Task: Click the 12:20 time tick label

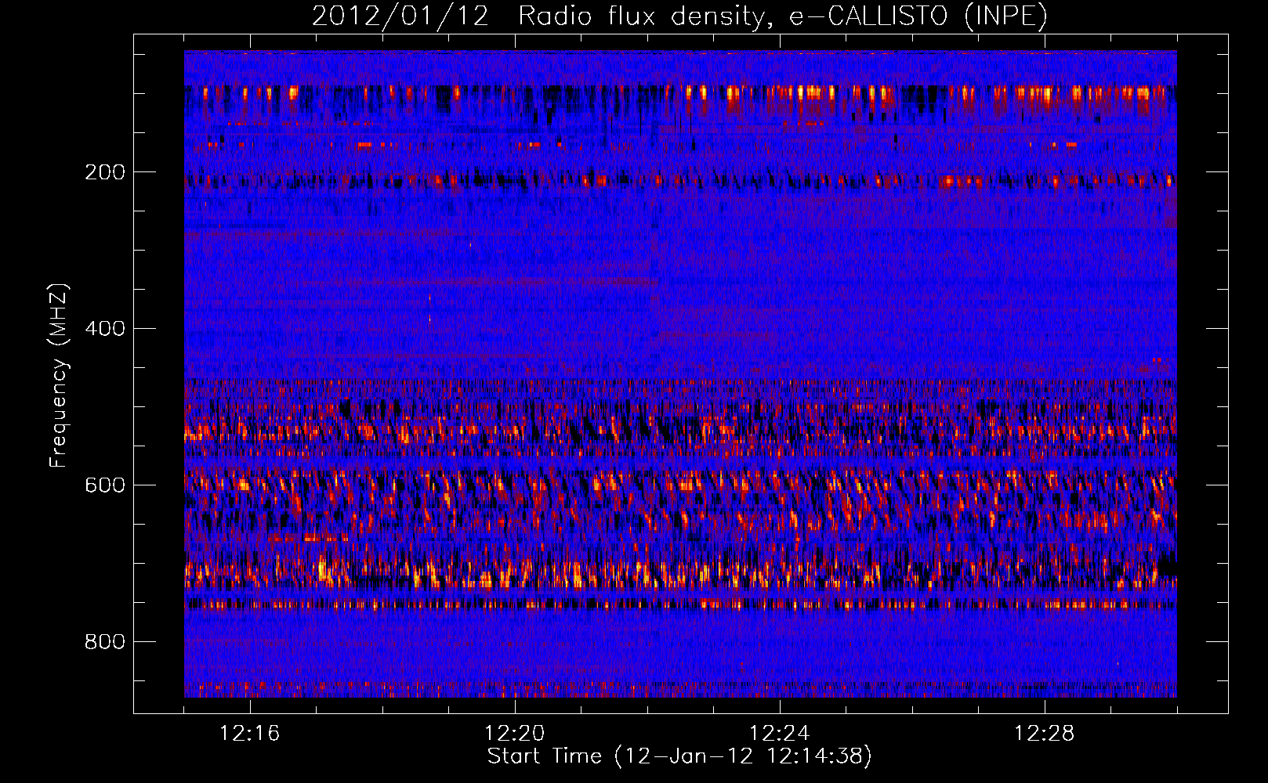Action: [515, 734]
